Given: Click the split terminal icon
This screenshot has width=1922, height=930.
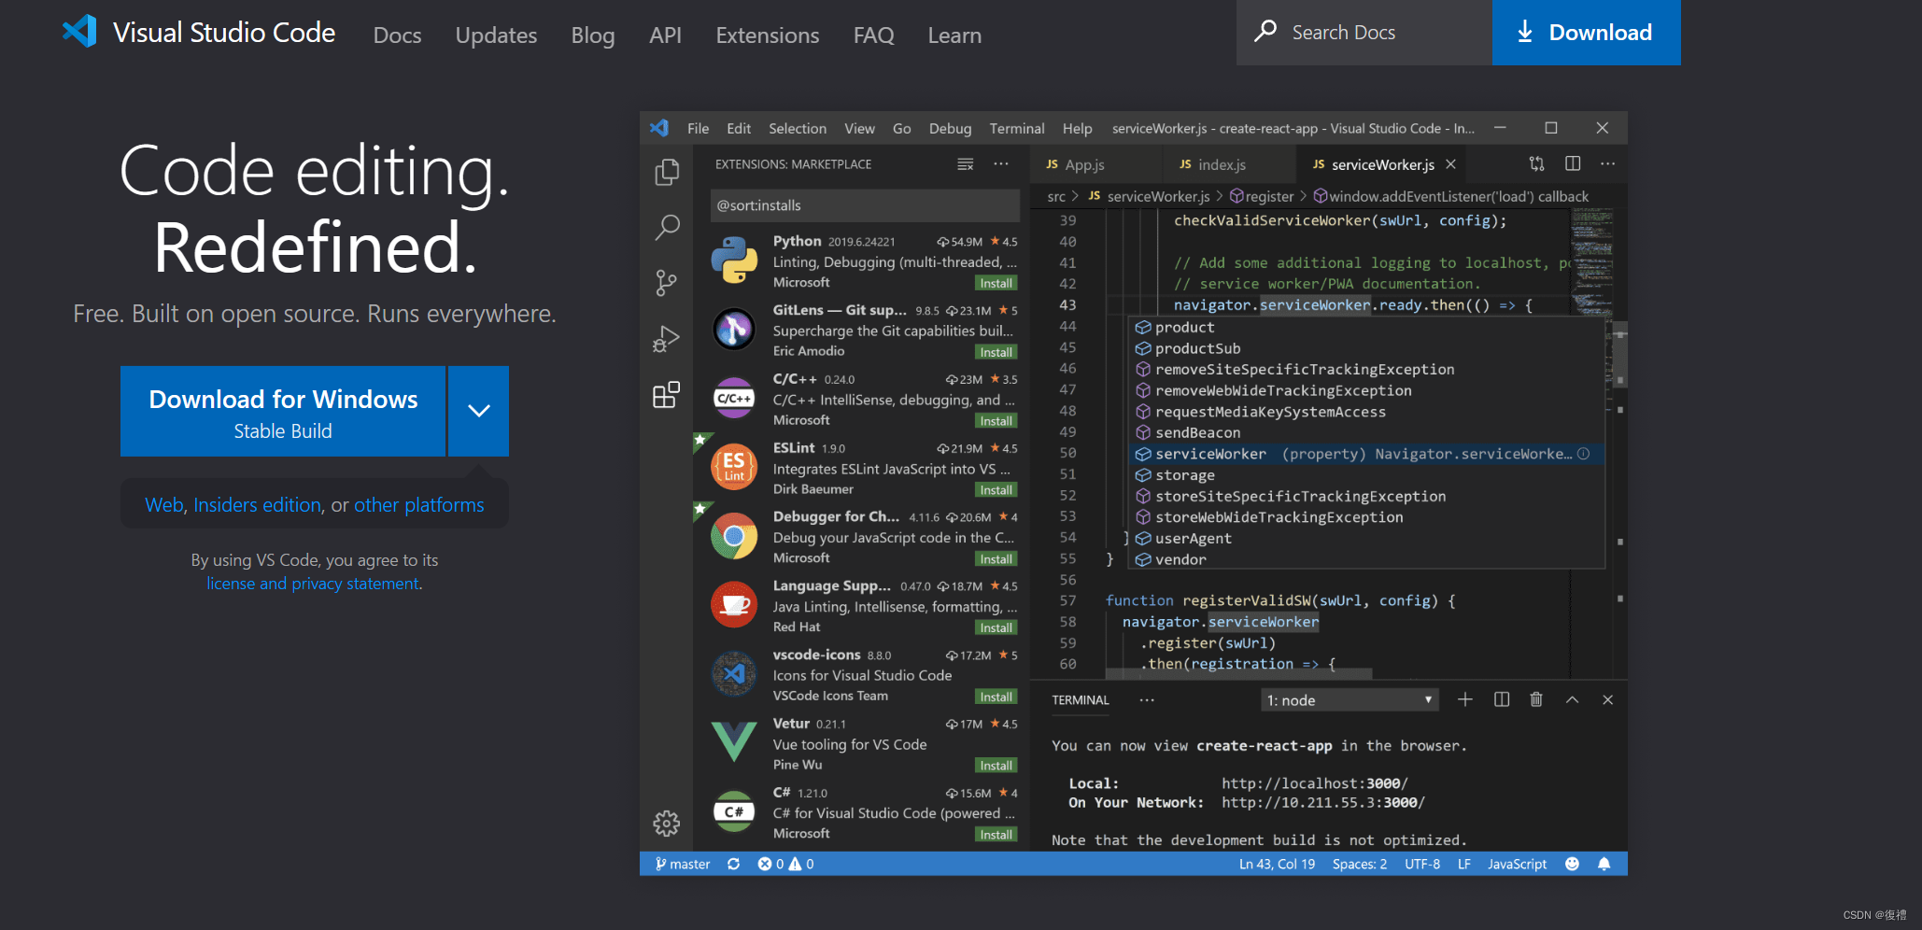Looking at the screenshot, I should tap(1502, 699).
